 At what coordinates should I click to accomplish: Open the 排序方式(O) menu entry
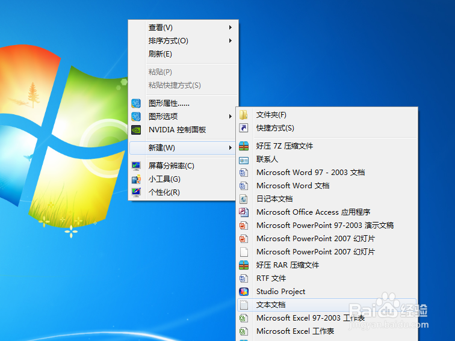point(183,41)
